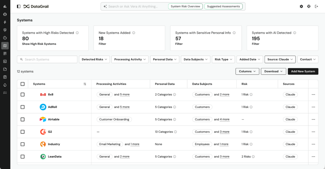This screenshot has height=169, width=325.
Task: Click the AdRoll logo icon
Action: pyautogui.click(x=43, y=107)
